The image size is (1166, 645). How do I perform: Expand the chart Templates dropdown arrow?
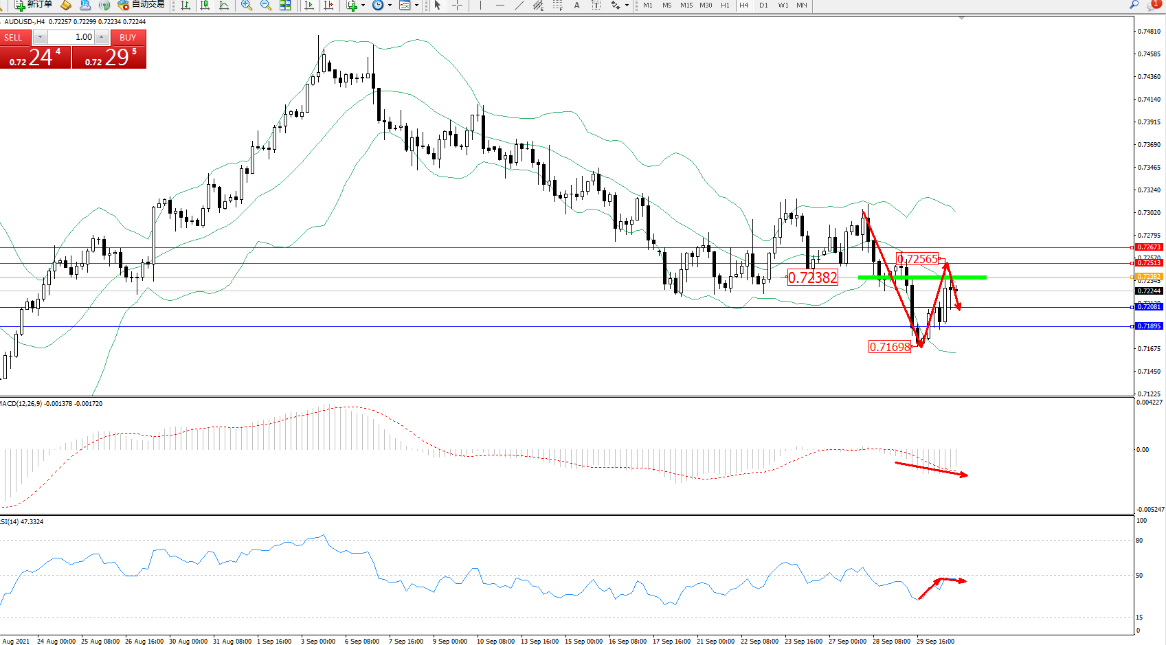pos(416,5)
